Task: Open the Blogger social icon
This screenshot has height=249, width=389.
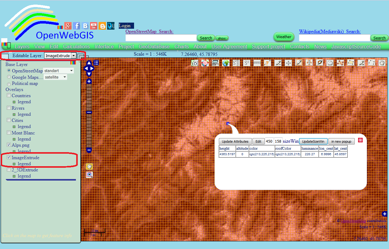Action: pos(102,26)
